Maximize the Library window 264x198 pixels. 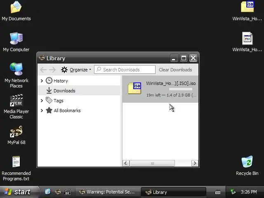[184, 58]
